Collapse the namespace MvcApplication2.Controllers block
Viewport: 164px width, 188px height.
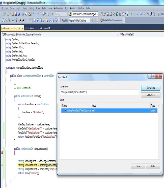point(5,68)
